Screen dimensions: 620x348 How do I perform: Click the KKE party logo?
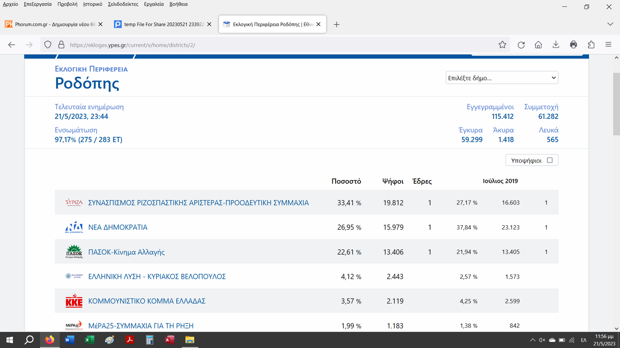coord(74,301)
